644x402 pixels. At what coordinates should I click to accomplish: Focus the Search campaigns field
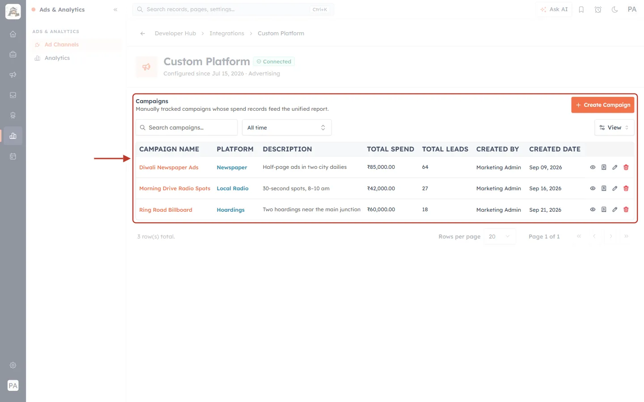click(186, 128)
